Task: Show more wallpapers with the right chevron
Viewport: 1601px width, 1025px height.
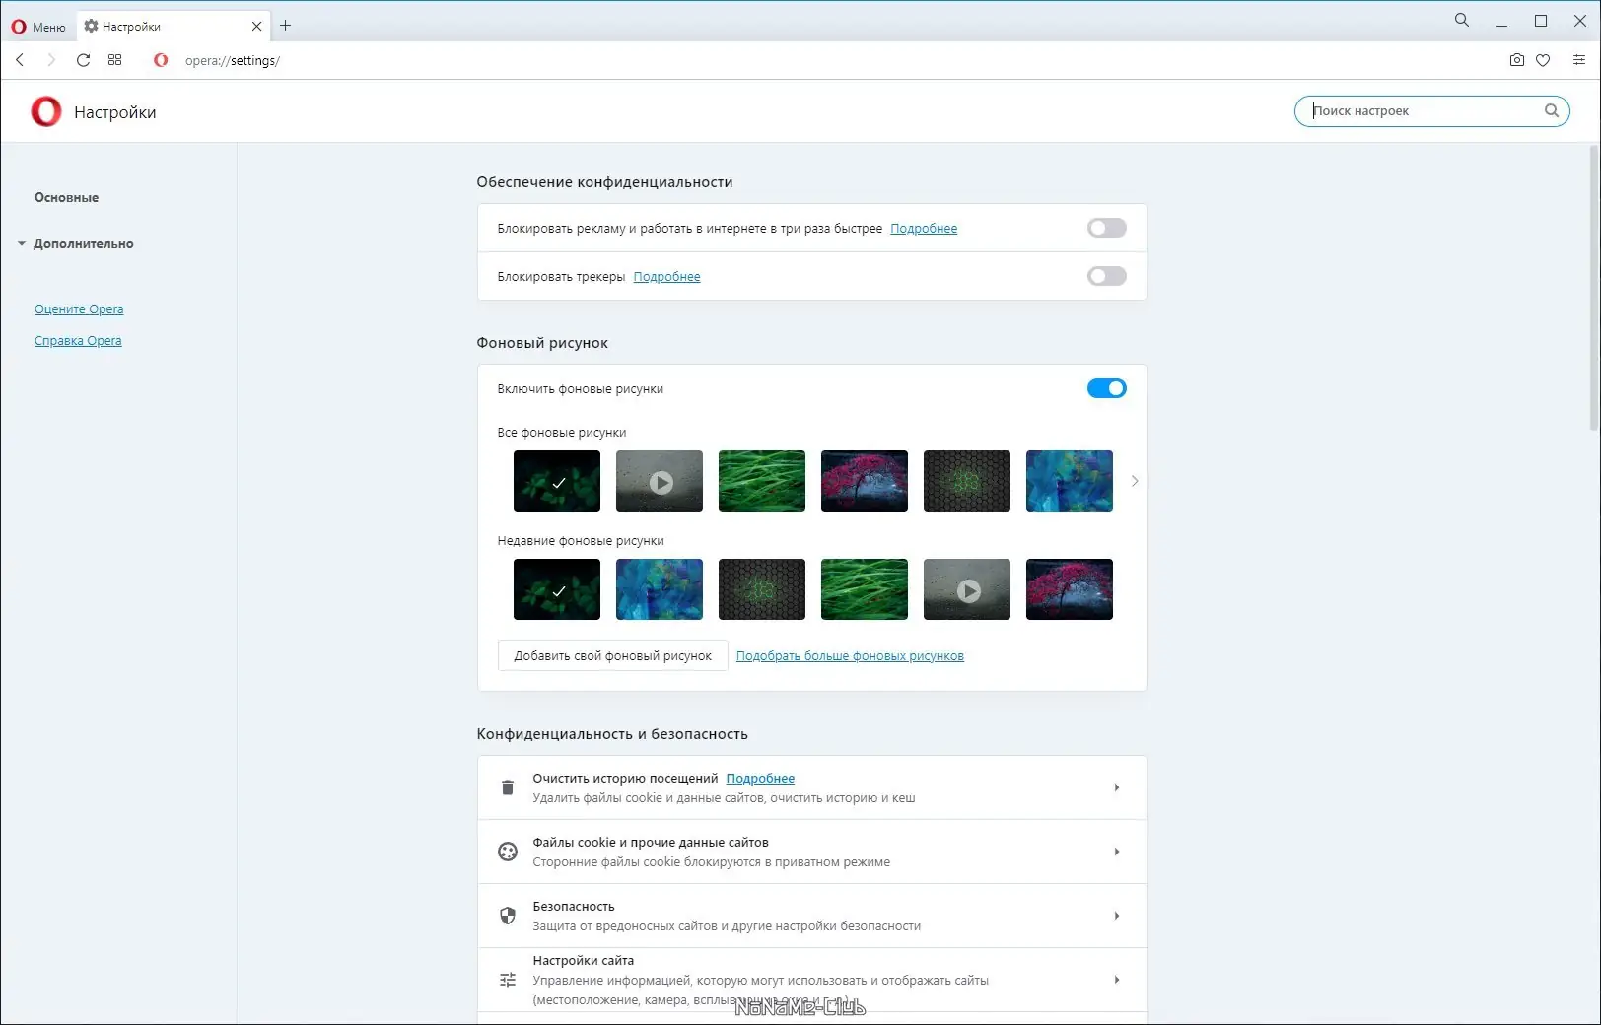Action: point(1135,481)
